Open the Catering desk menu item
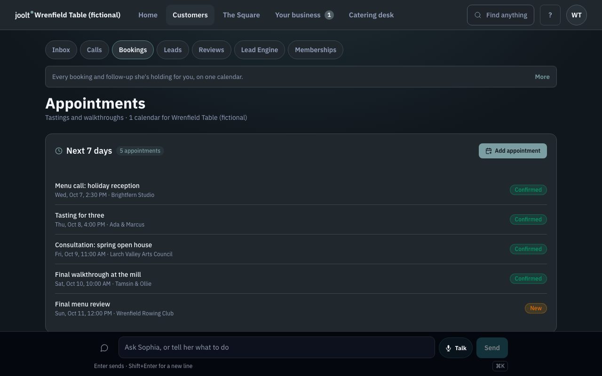This screenshot has height=376, width=602. click(372, 15)
